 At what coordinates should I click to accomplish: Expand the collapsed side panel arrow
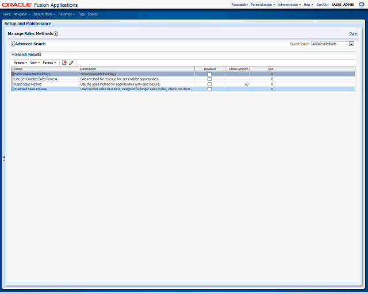pyautogui.click(x=4, y=157)
